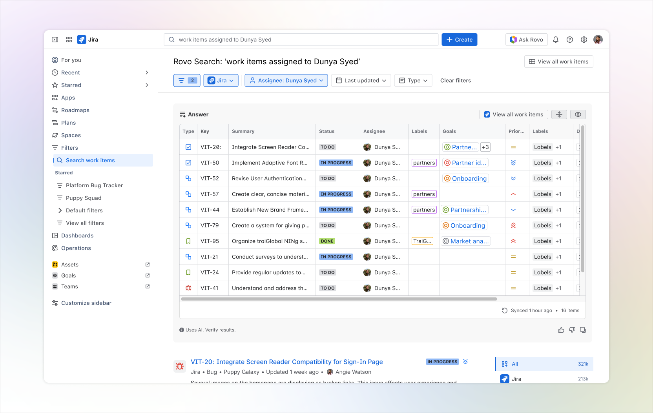Open Plans in the sidebar
Screen dimensions: 653x413
[102, 123]
